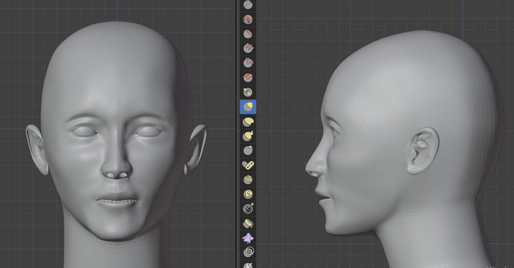Select the Pose brush tool
Screen dimensions: 514x268
[248, 165]
